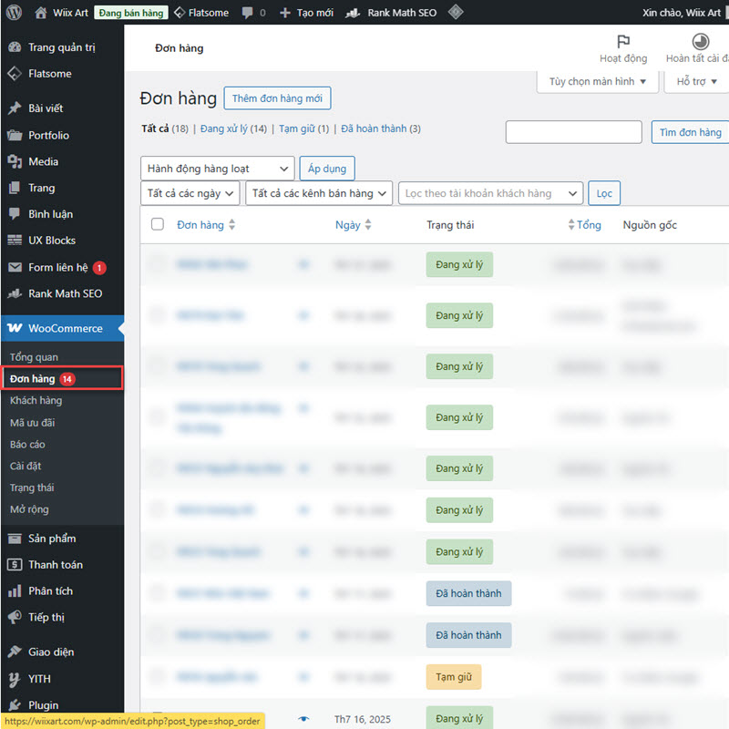
Task: Open UX Blocks in the sidebar
Action: click(x=62, y=241)
